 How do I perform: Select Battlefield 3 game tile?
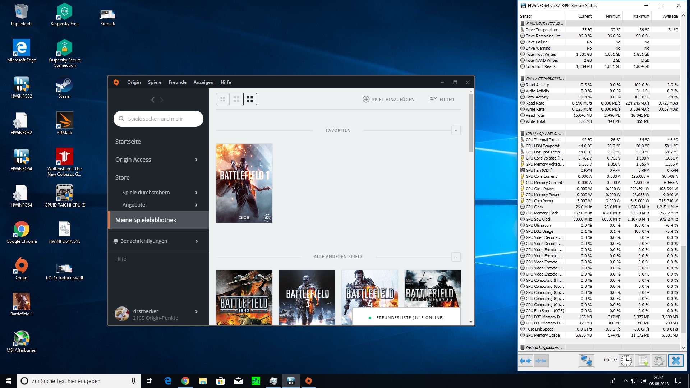tap(307, 297)
